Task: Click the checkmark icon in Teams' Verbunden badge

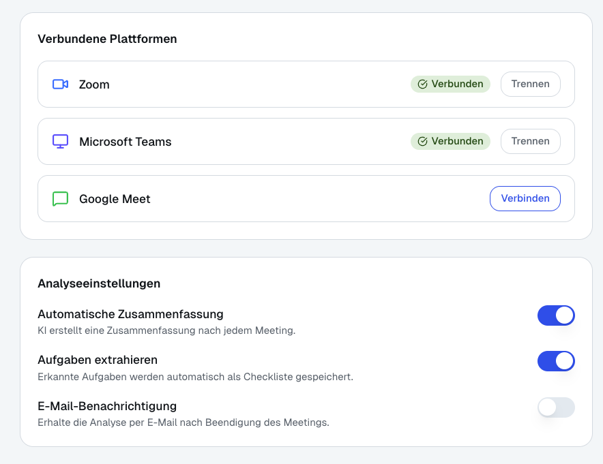Action: tap(424, 141)
